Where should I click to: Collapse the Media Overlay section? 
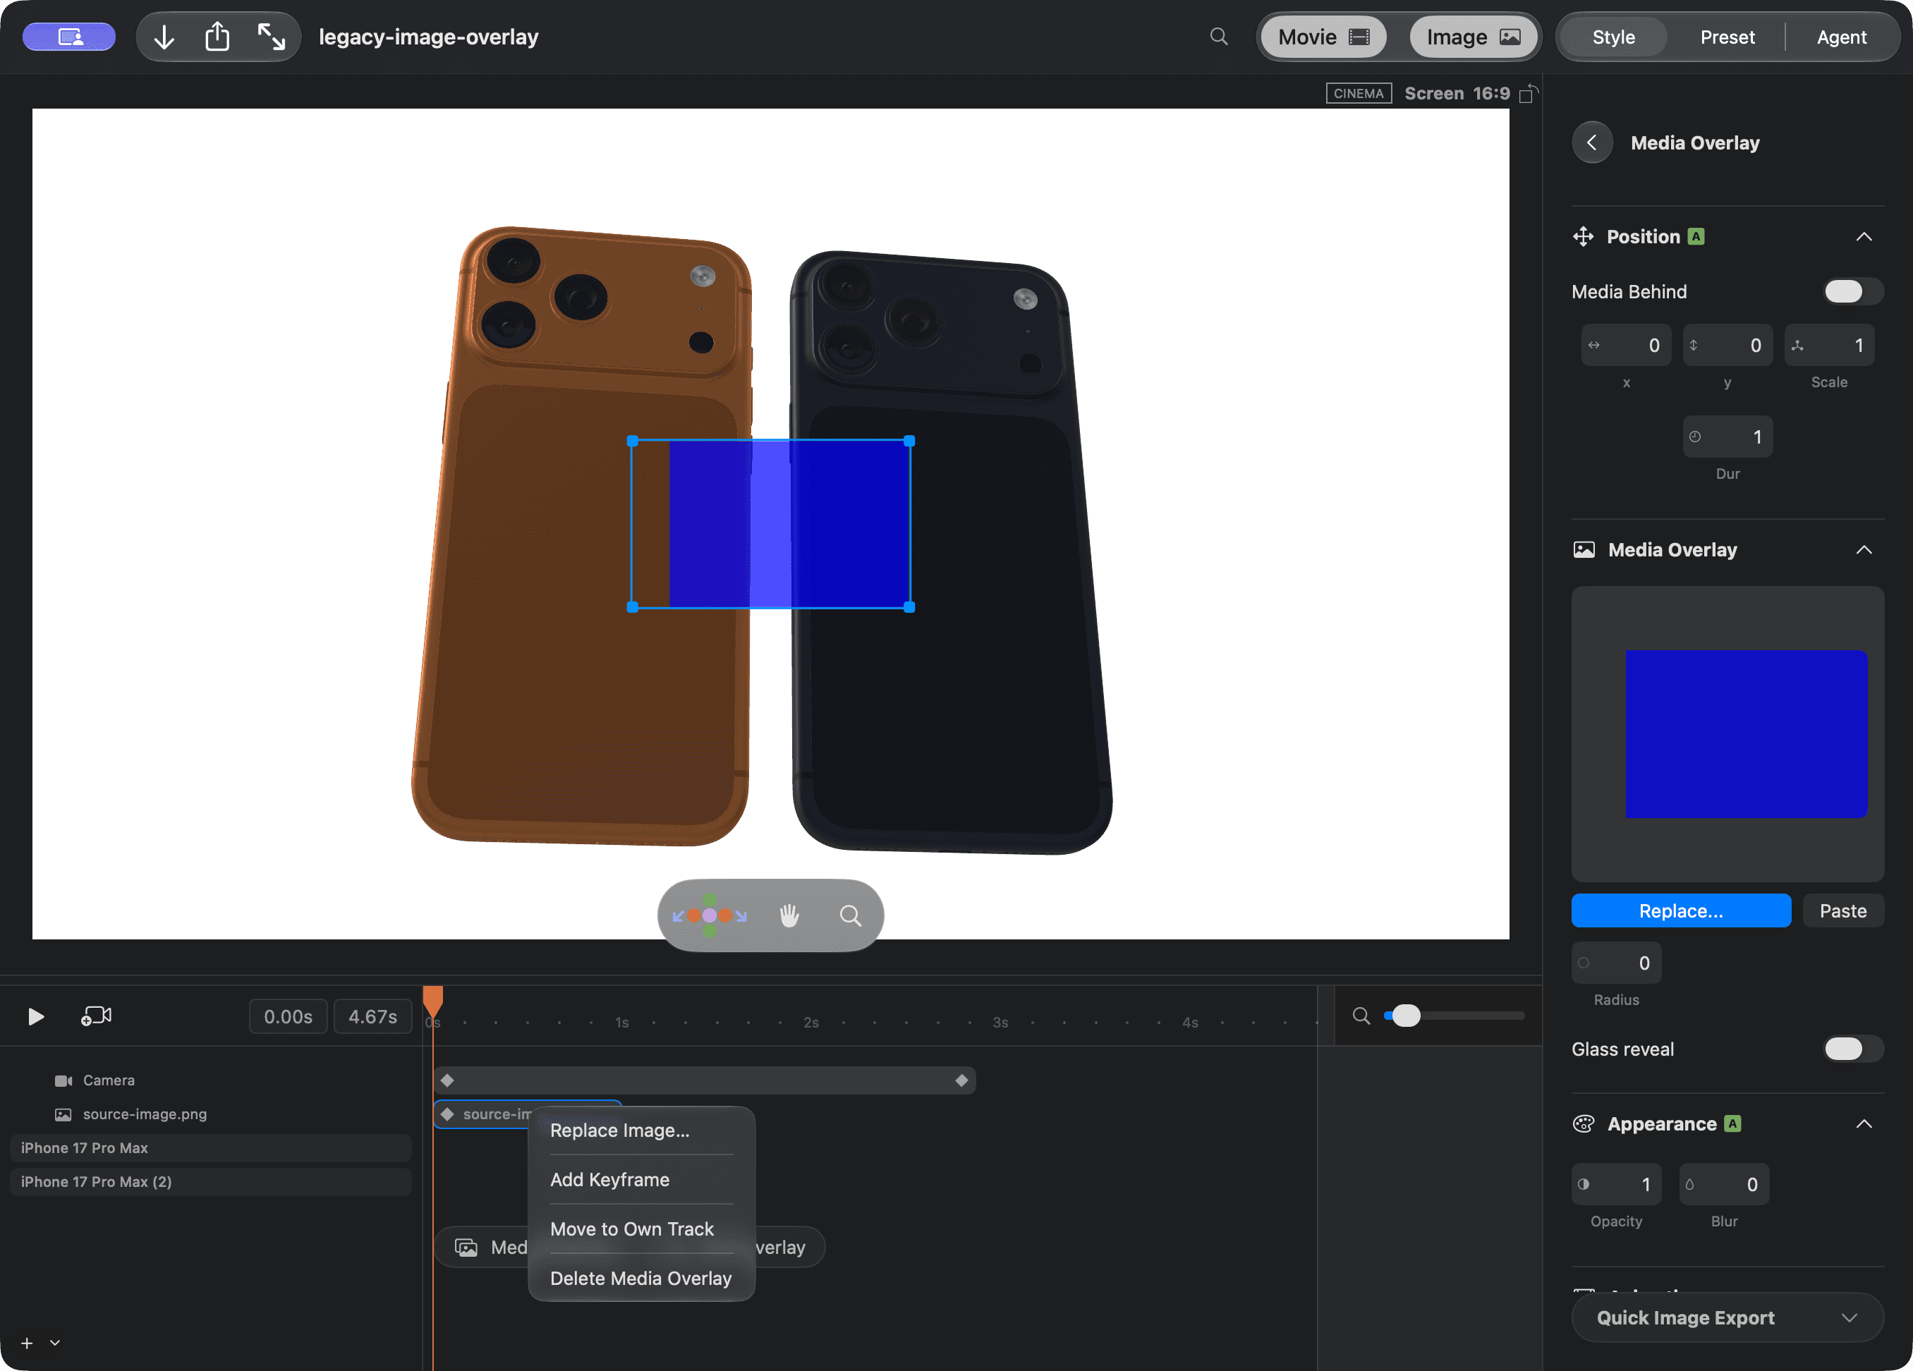pos(1864,550)
